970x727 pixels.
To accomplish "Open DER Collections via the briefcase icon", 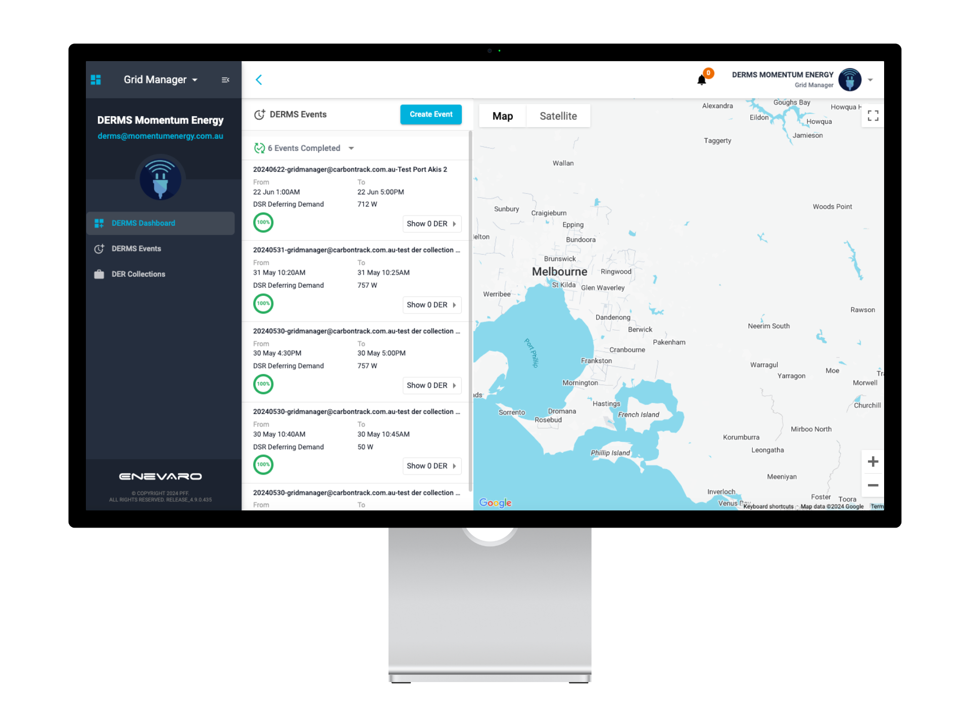I will click(x=100, y=274).
